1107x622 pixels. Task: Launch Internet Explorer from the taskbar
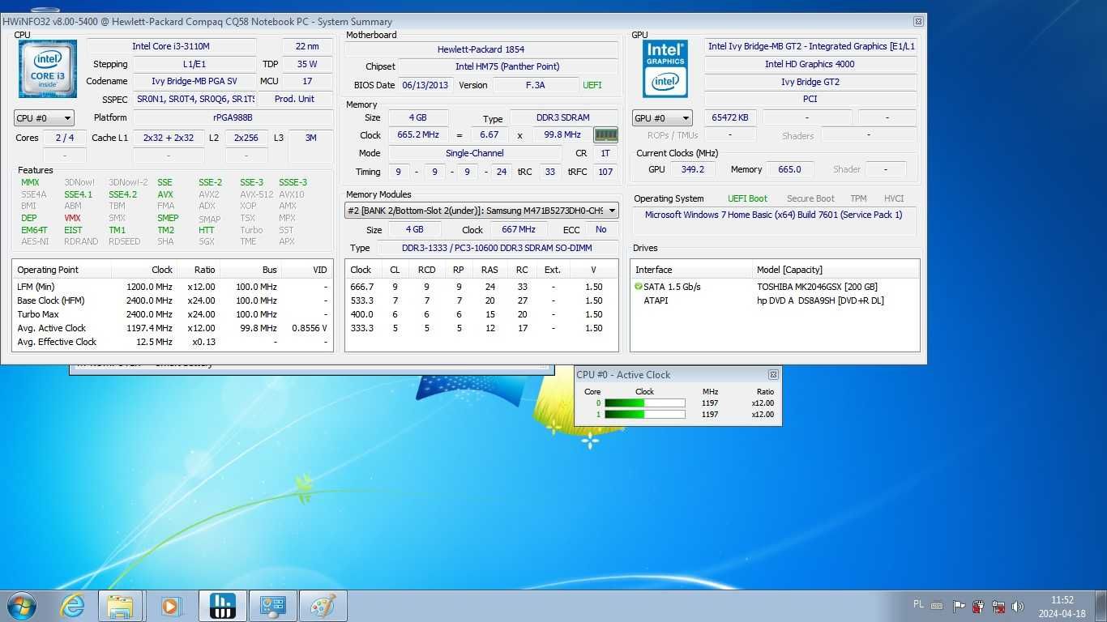[x=71, y=606]
